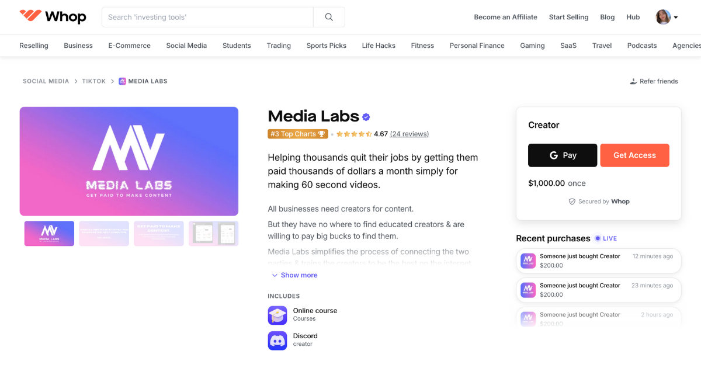Click the verified badge next to Media Labs
701x368 pixels.
[366, 116]
